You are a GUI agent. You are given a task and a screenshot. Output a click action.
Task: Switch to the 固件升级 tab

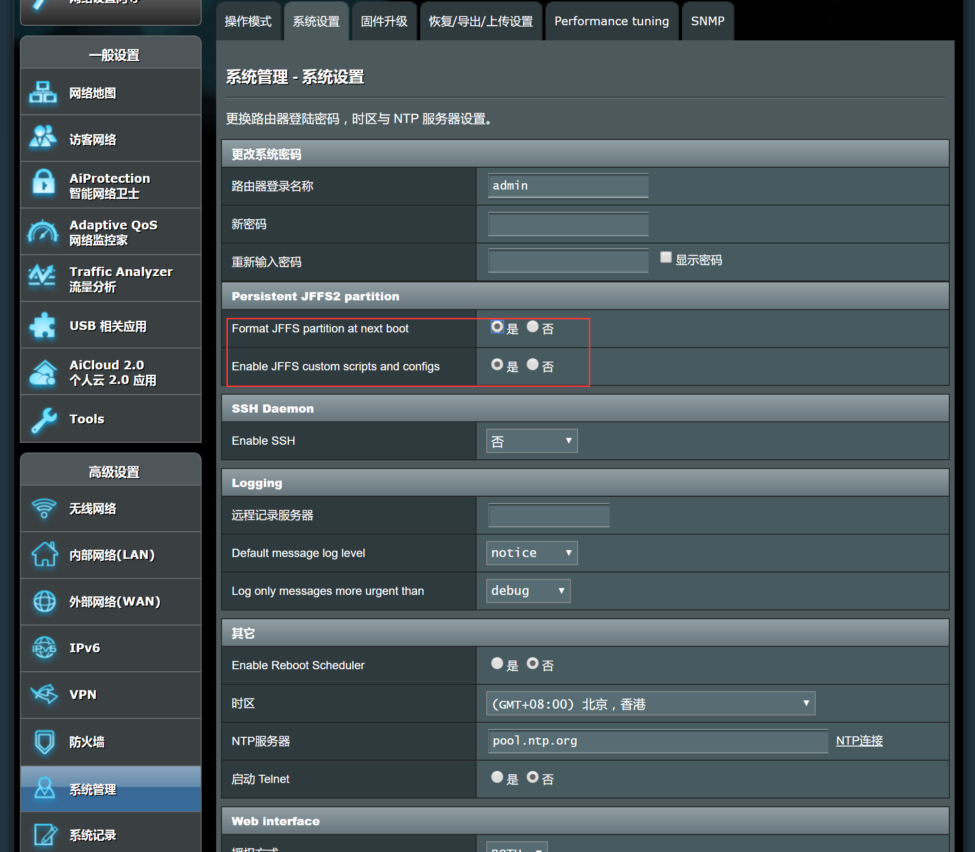click(x=384, y=21)
